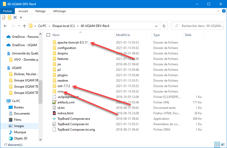Screen dimensions: 227x148
Task: Go back with the left arrow button
Action: pos(5,26)
